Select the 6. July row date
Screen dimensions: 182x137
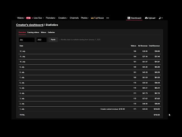(22, 83)
